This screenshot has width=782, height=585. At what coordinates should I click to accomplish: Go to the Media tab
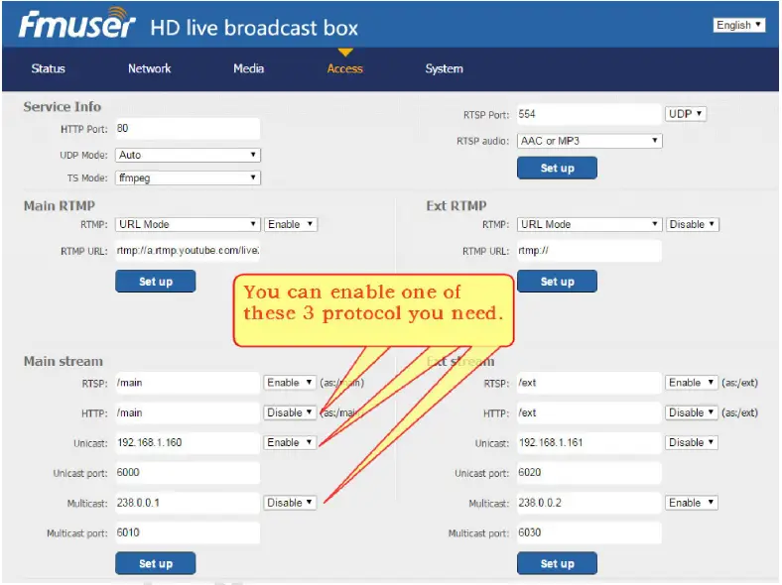click(248, 68)
